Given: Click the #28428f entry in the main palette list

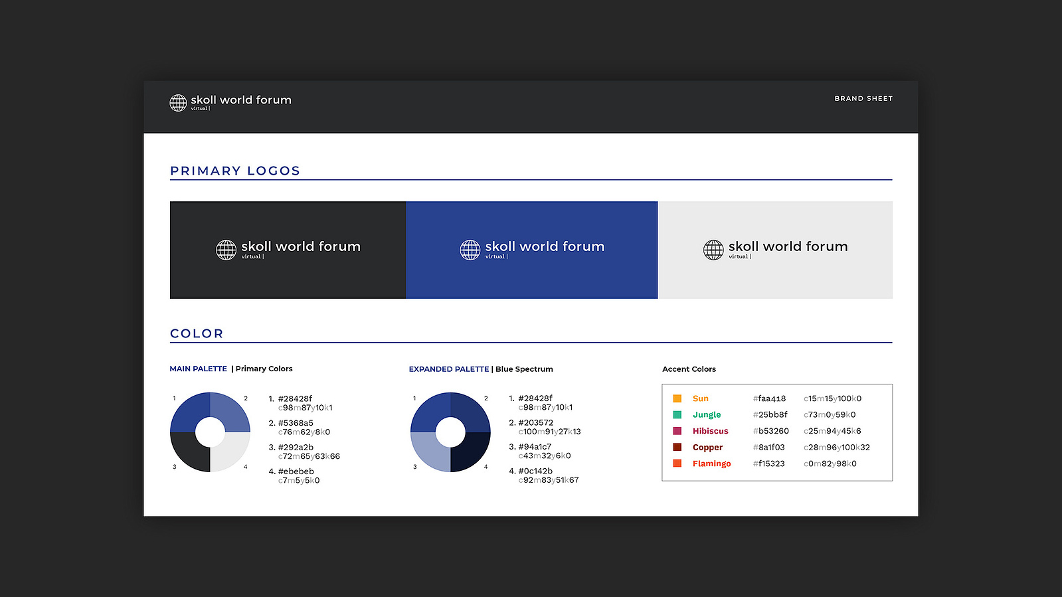Looking at the screenshot, I should point(295,399).
